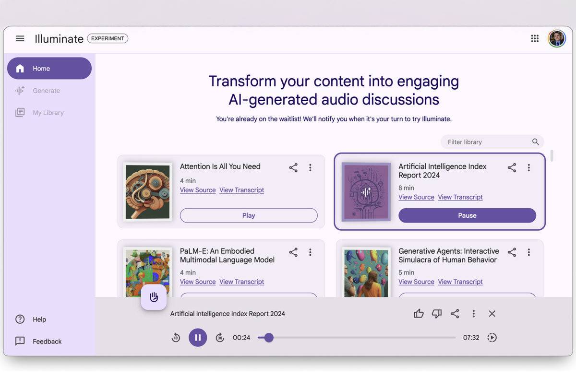Click the search magnifier in Filter library
The image size is (576, 378).
point(535,142)
